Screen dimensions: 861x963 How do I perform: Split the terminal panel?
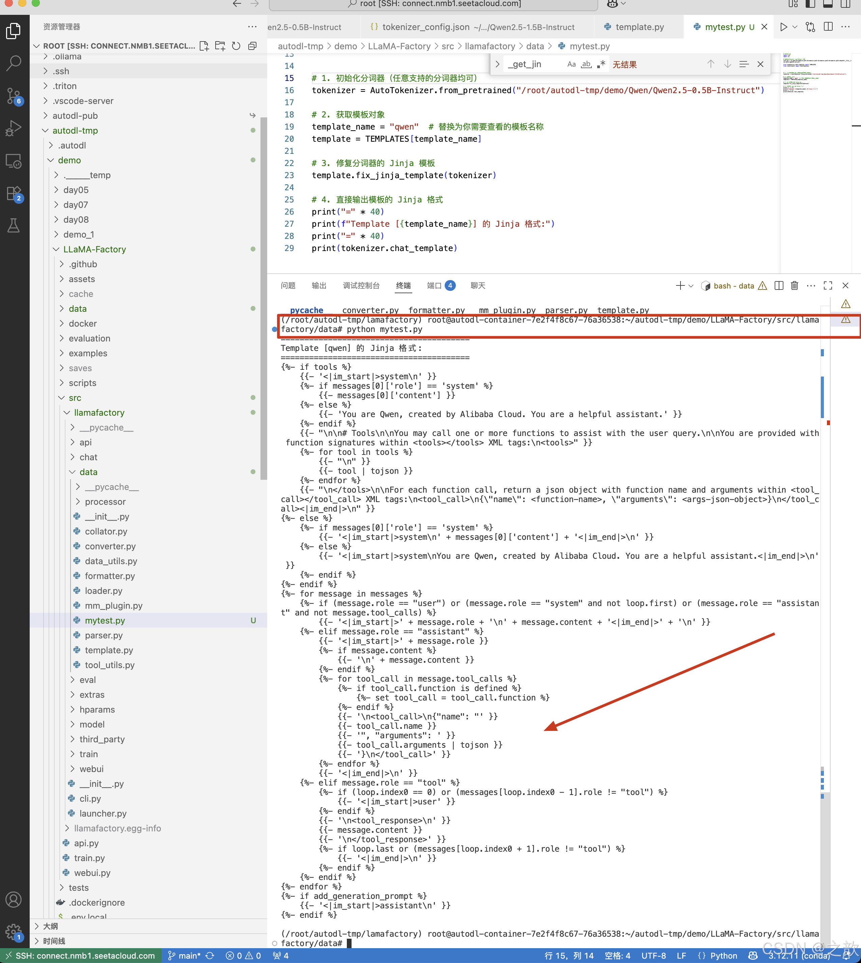pos(779,285)
